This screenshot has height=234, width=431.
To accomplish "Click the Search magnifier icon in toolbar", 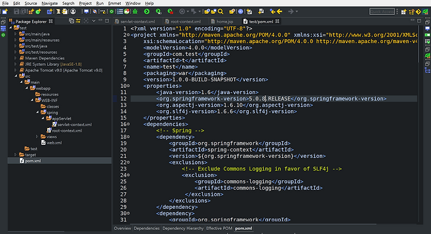I will (220, 11).
